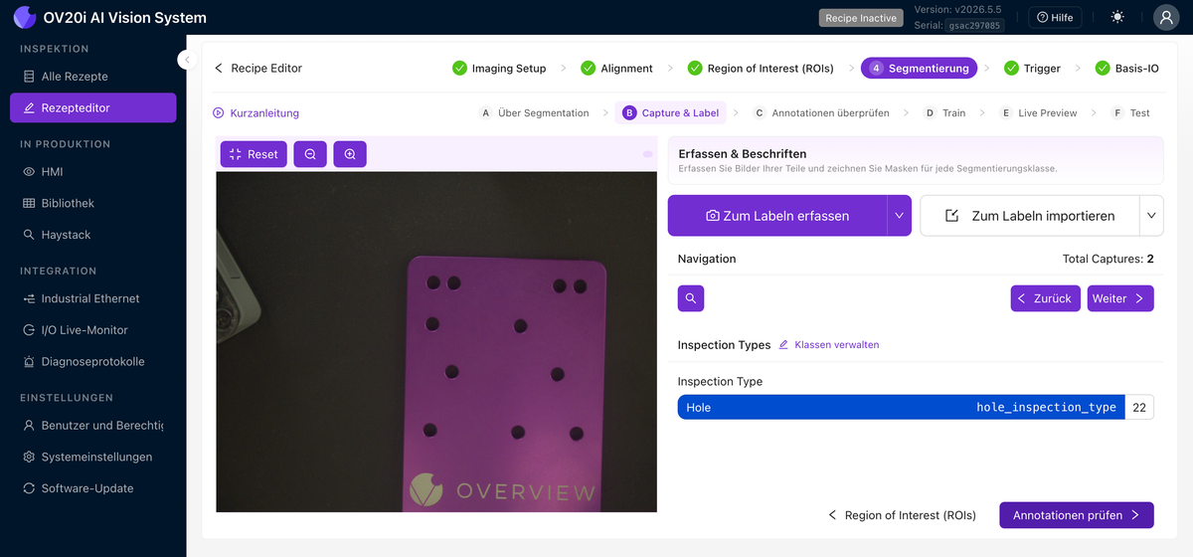Screen dimensions: 1193x557
Task: Proceed with Annotationen prüfen button
Action: click(x=1077, y=515)
